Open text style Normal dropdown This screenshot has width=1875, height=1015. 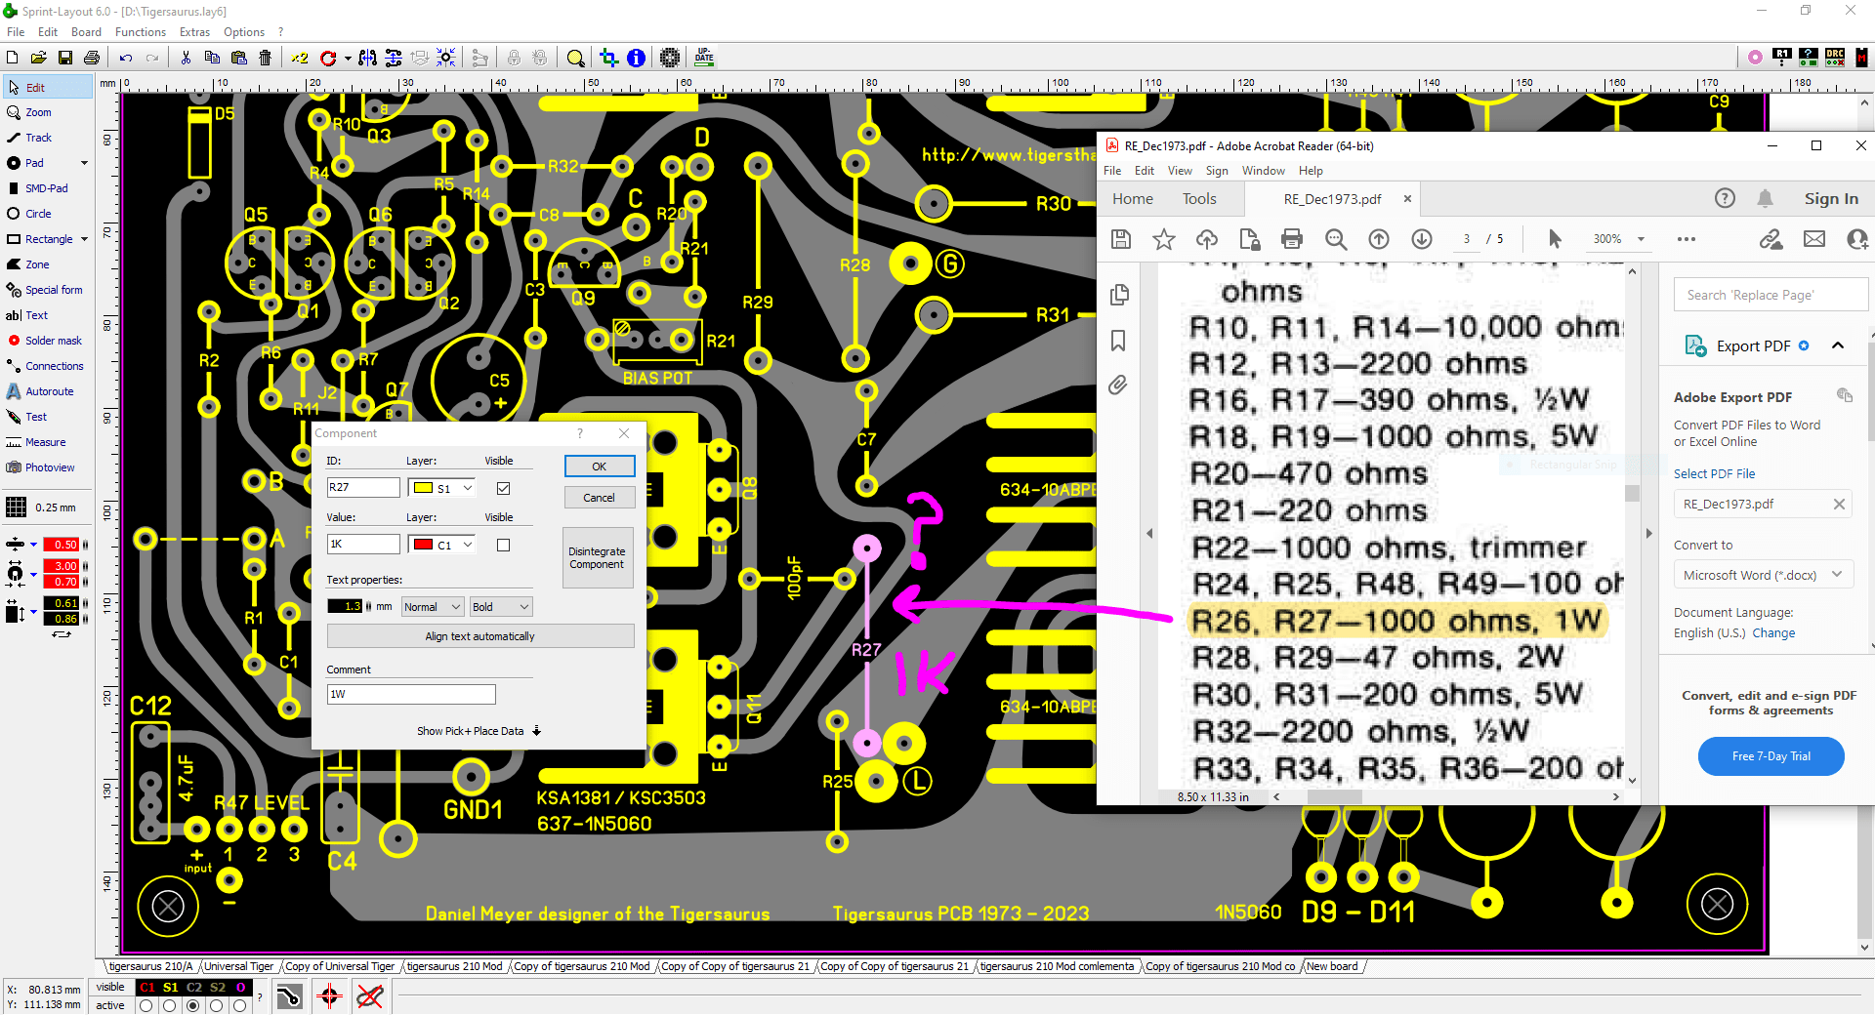(433, 607)
